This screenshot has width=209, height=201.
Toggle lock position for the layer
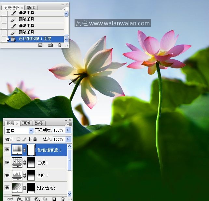click(29, 139)
